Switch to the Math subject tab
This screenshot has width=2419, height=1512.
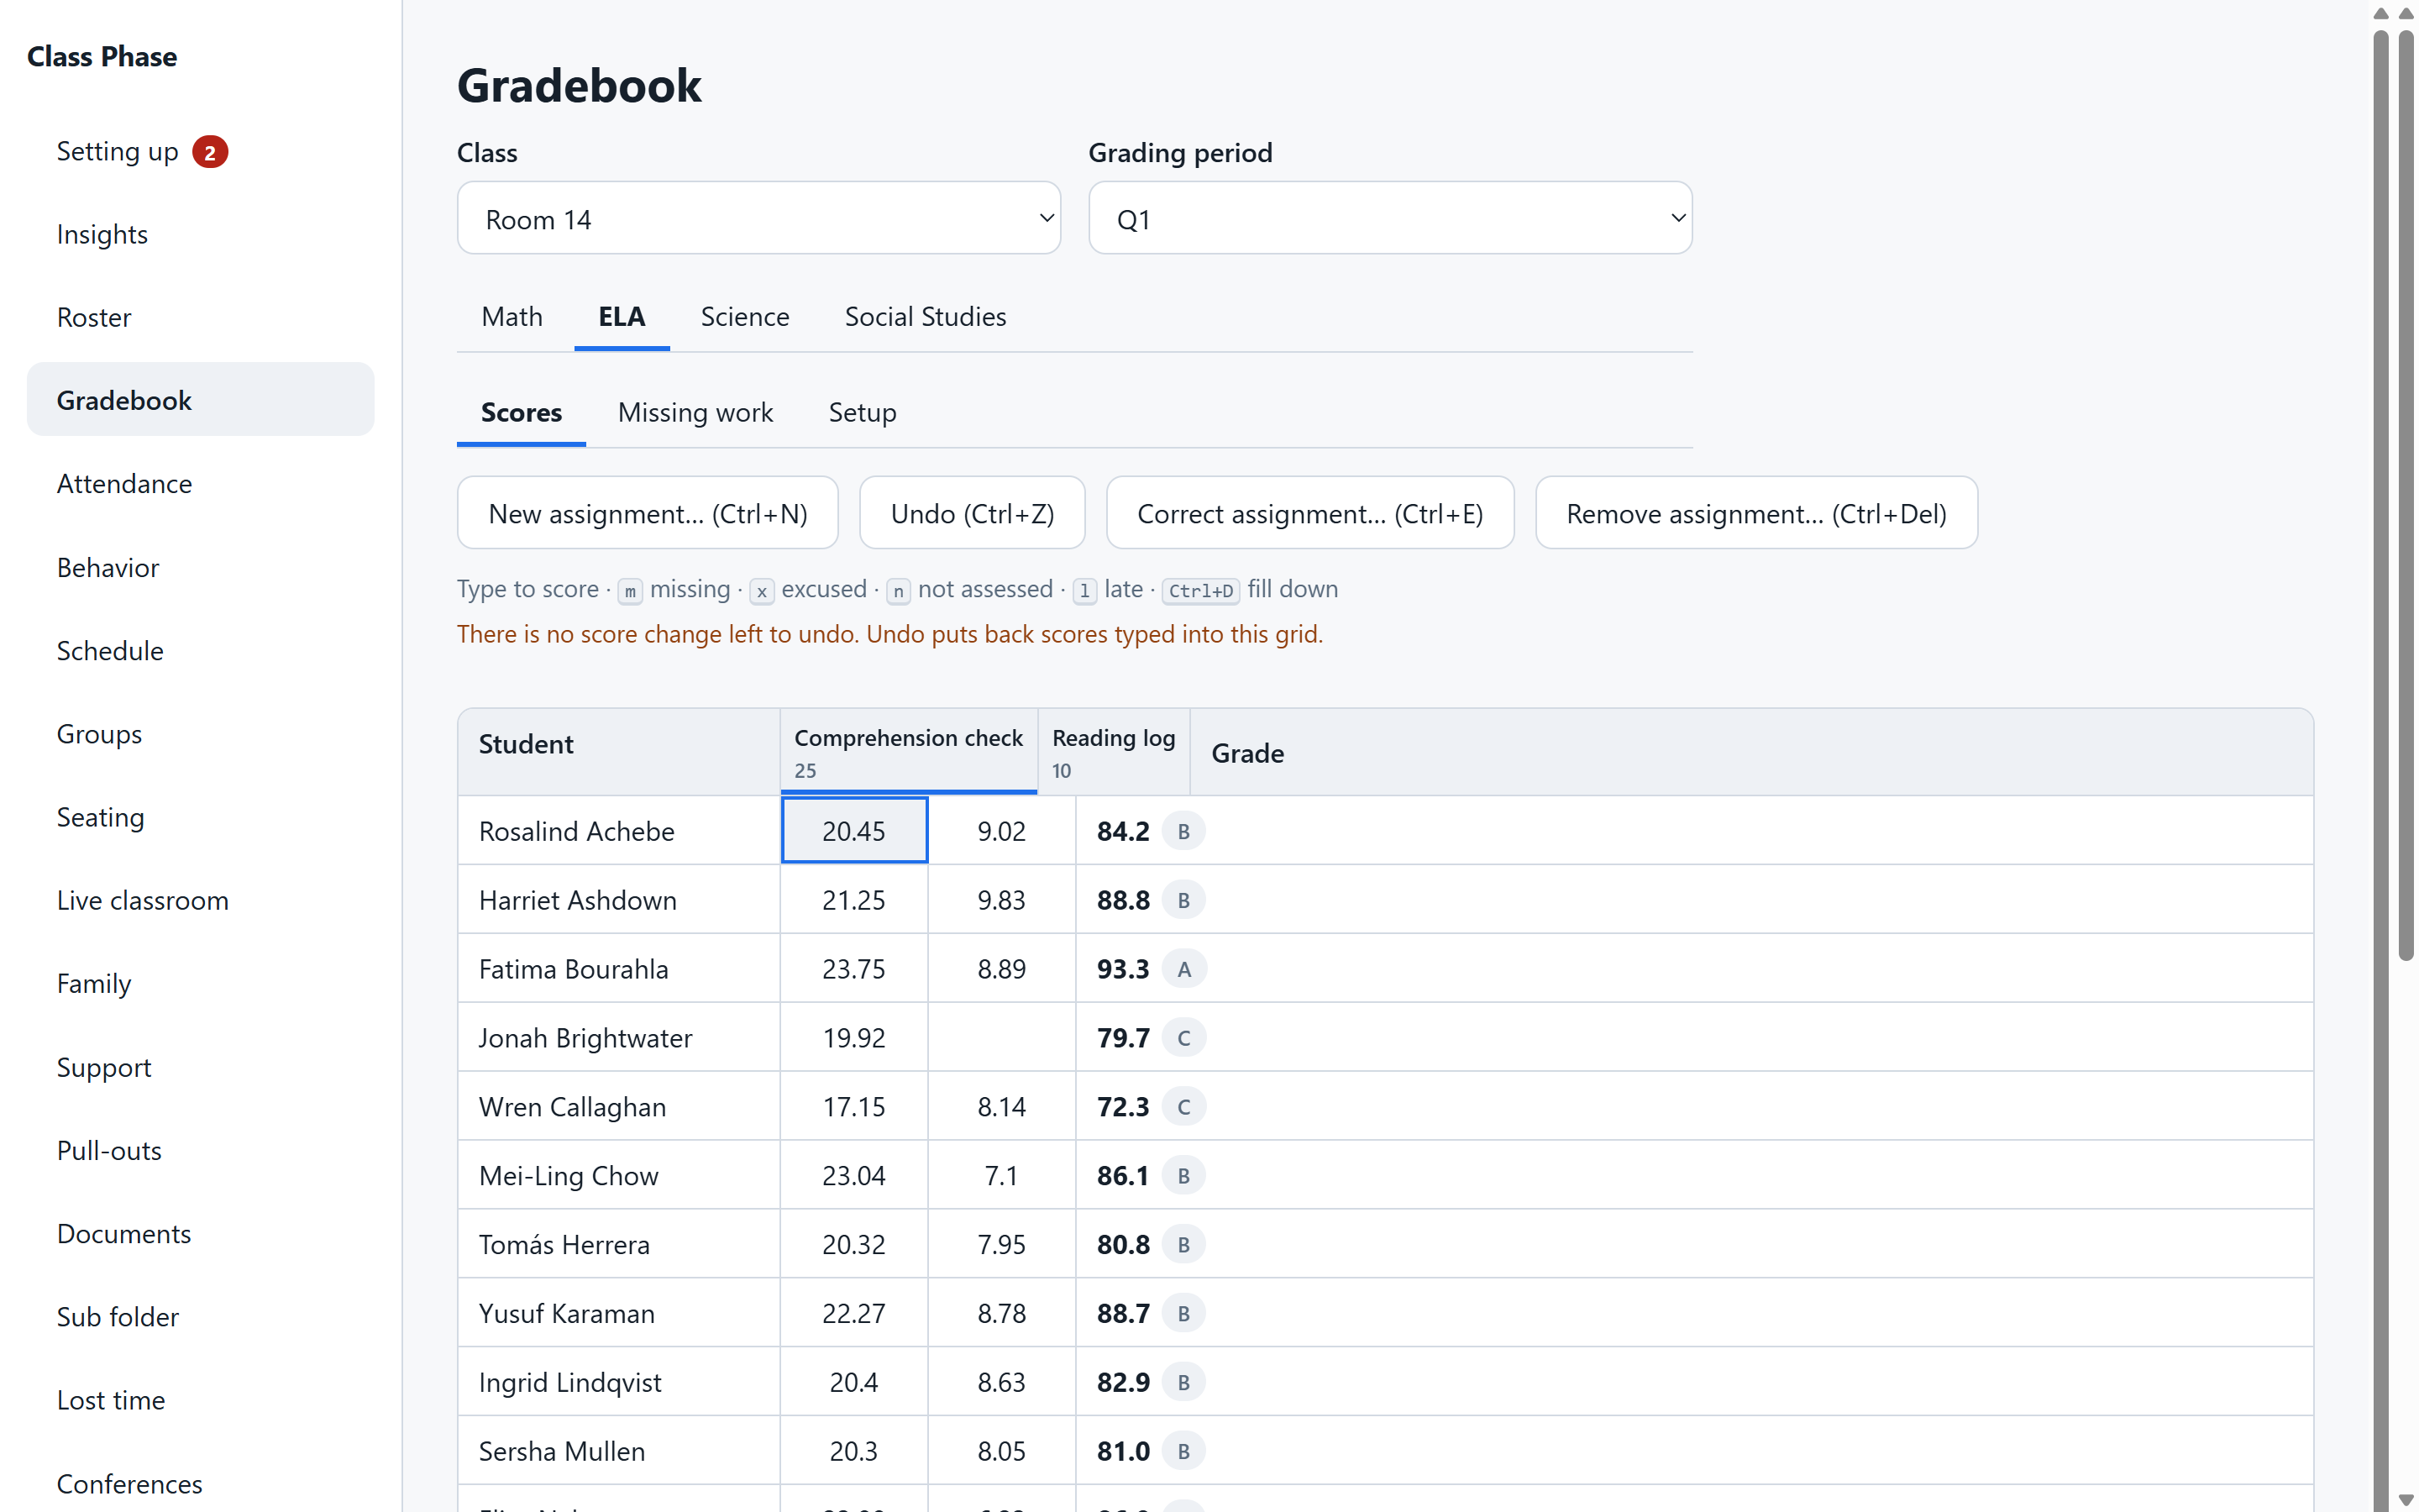pyautogui.click(x=512, y=317)
